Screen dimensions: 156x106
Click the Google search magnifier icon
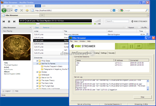coord(147,10)
